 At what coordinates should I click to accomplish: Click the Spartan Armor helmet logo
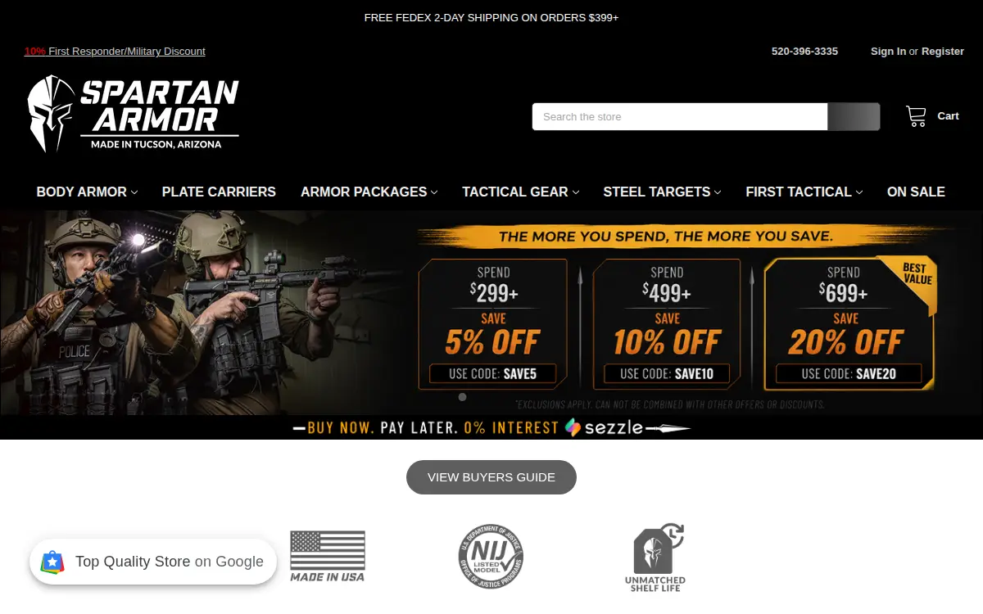133,114
